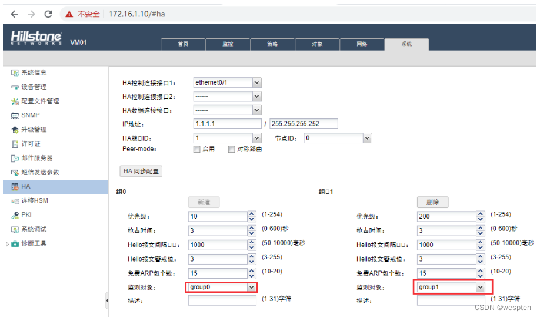Open the HA控制连接接口1 ethernet0/1 dropdown
Viewport: 540px width, 317px height.
(x=256, y=82)
